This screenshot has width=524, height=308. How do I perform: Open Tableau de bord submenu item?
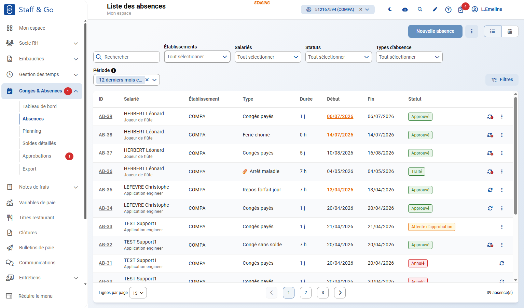pyautogui.click(x=40, y=106)
